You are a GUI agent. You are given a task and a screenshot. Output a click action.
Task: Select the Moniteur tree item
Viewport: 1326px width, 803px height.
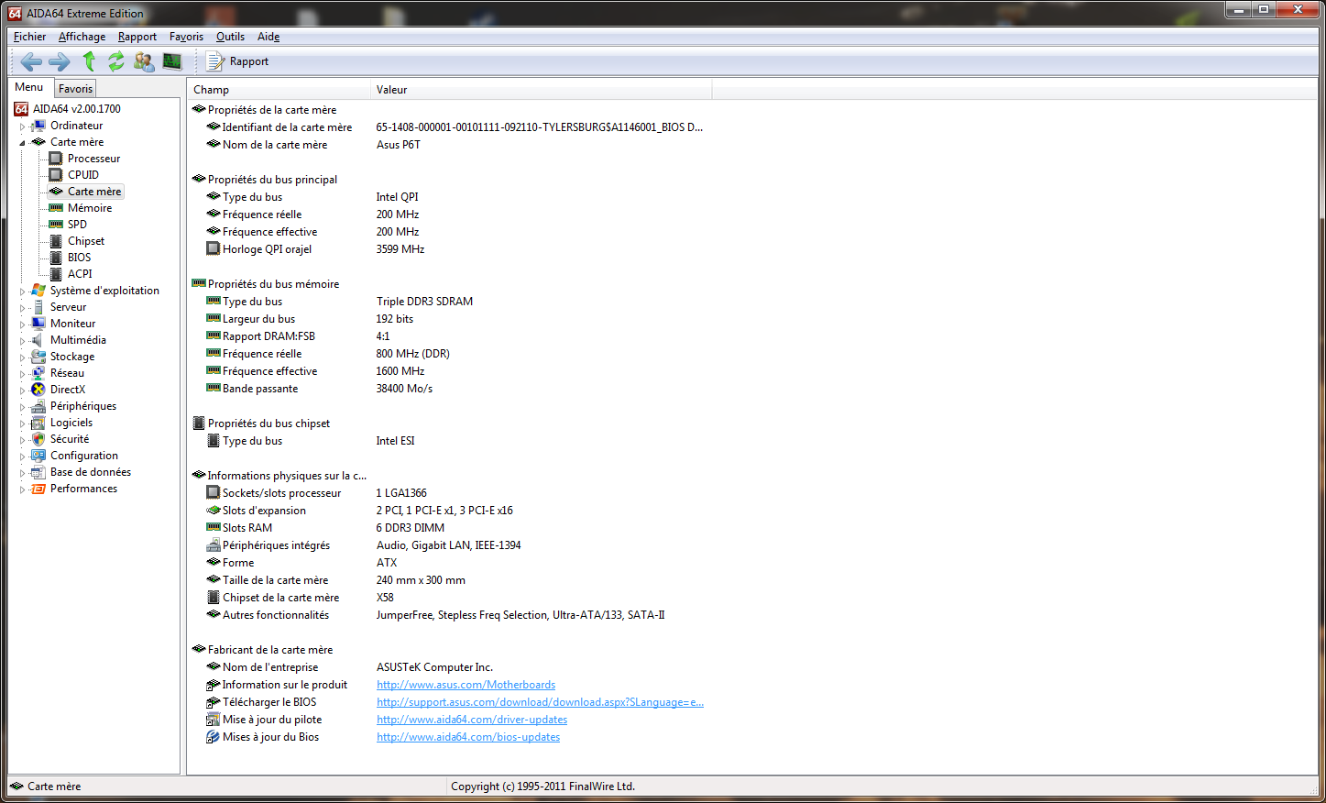72,324
